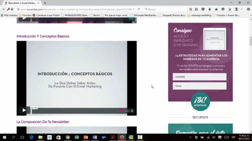The width and height of the screenshot is (252, 141).
Task: Open the Wholesale Merchandis... bookmark
Action: 144,15
